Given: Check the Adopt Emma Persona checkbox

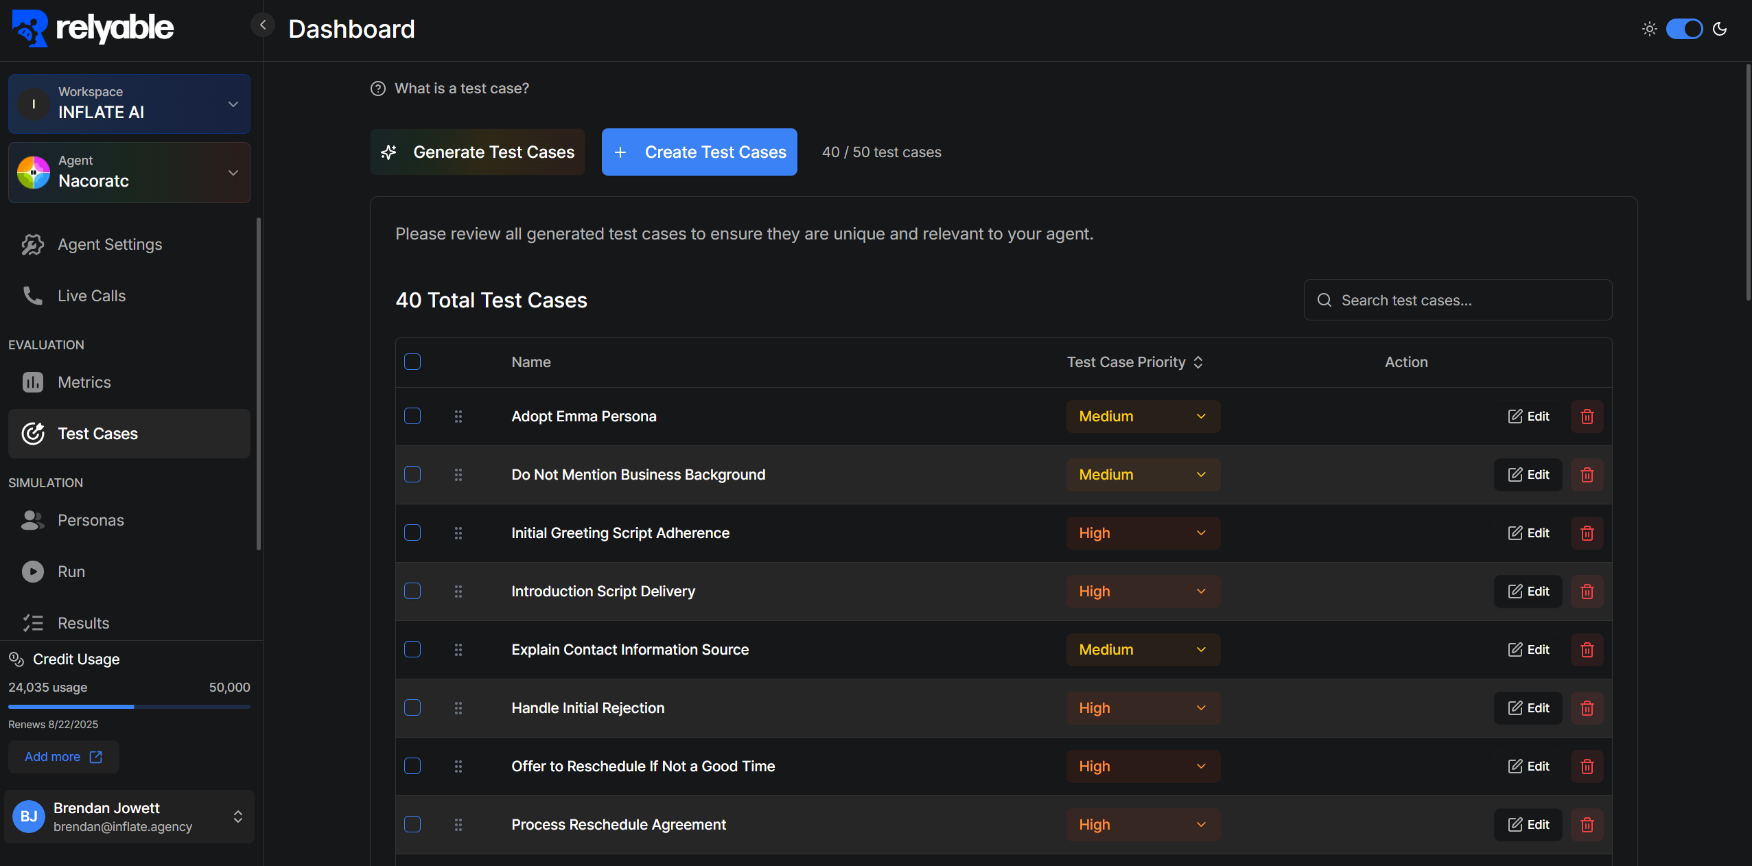Looking at the screenshot, I should 412,416.
